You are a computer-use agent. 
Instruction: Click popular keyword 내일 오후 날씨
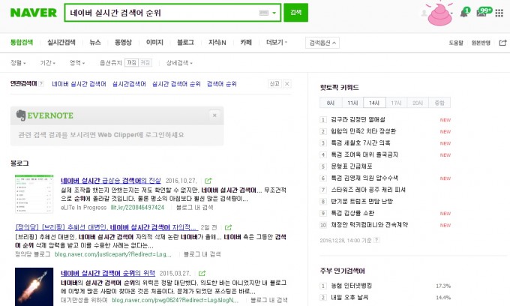click(x=349, y=298)
